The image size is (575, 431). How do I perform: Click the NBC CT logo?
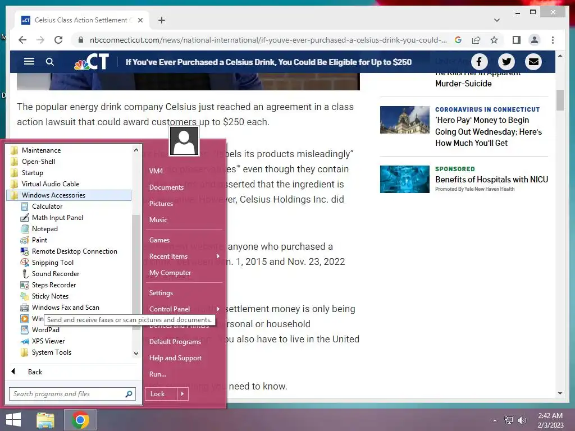92,62
